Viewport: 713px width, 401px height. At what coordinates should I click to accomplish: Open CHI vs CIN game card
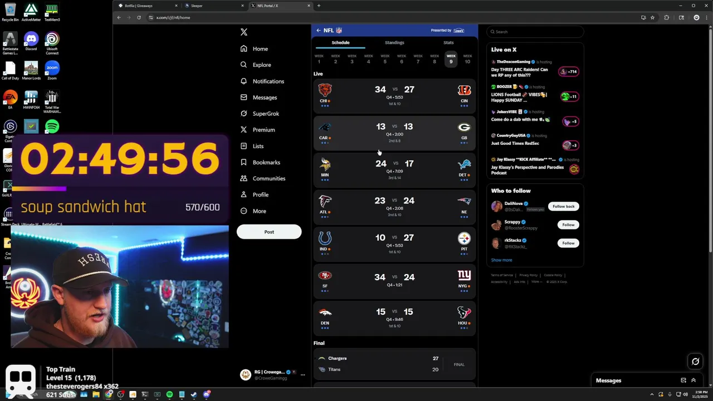pos(394,96)
